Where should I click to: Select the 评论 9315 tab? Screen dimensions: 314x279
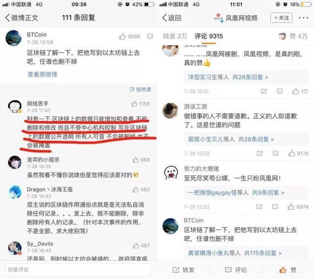(x=209, y=36)
